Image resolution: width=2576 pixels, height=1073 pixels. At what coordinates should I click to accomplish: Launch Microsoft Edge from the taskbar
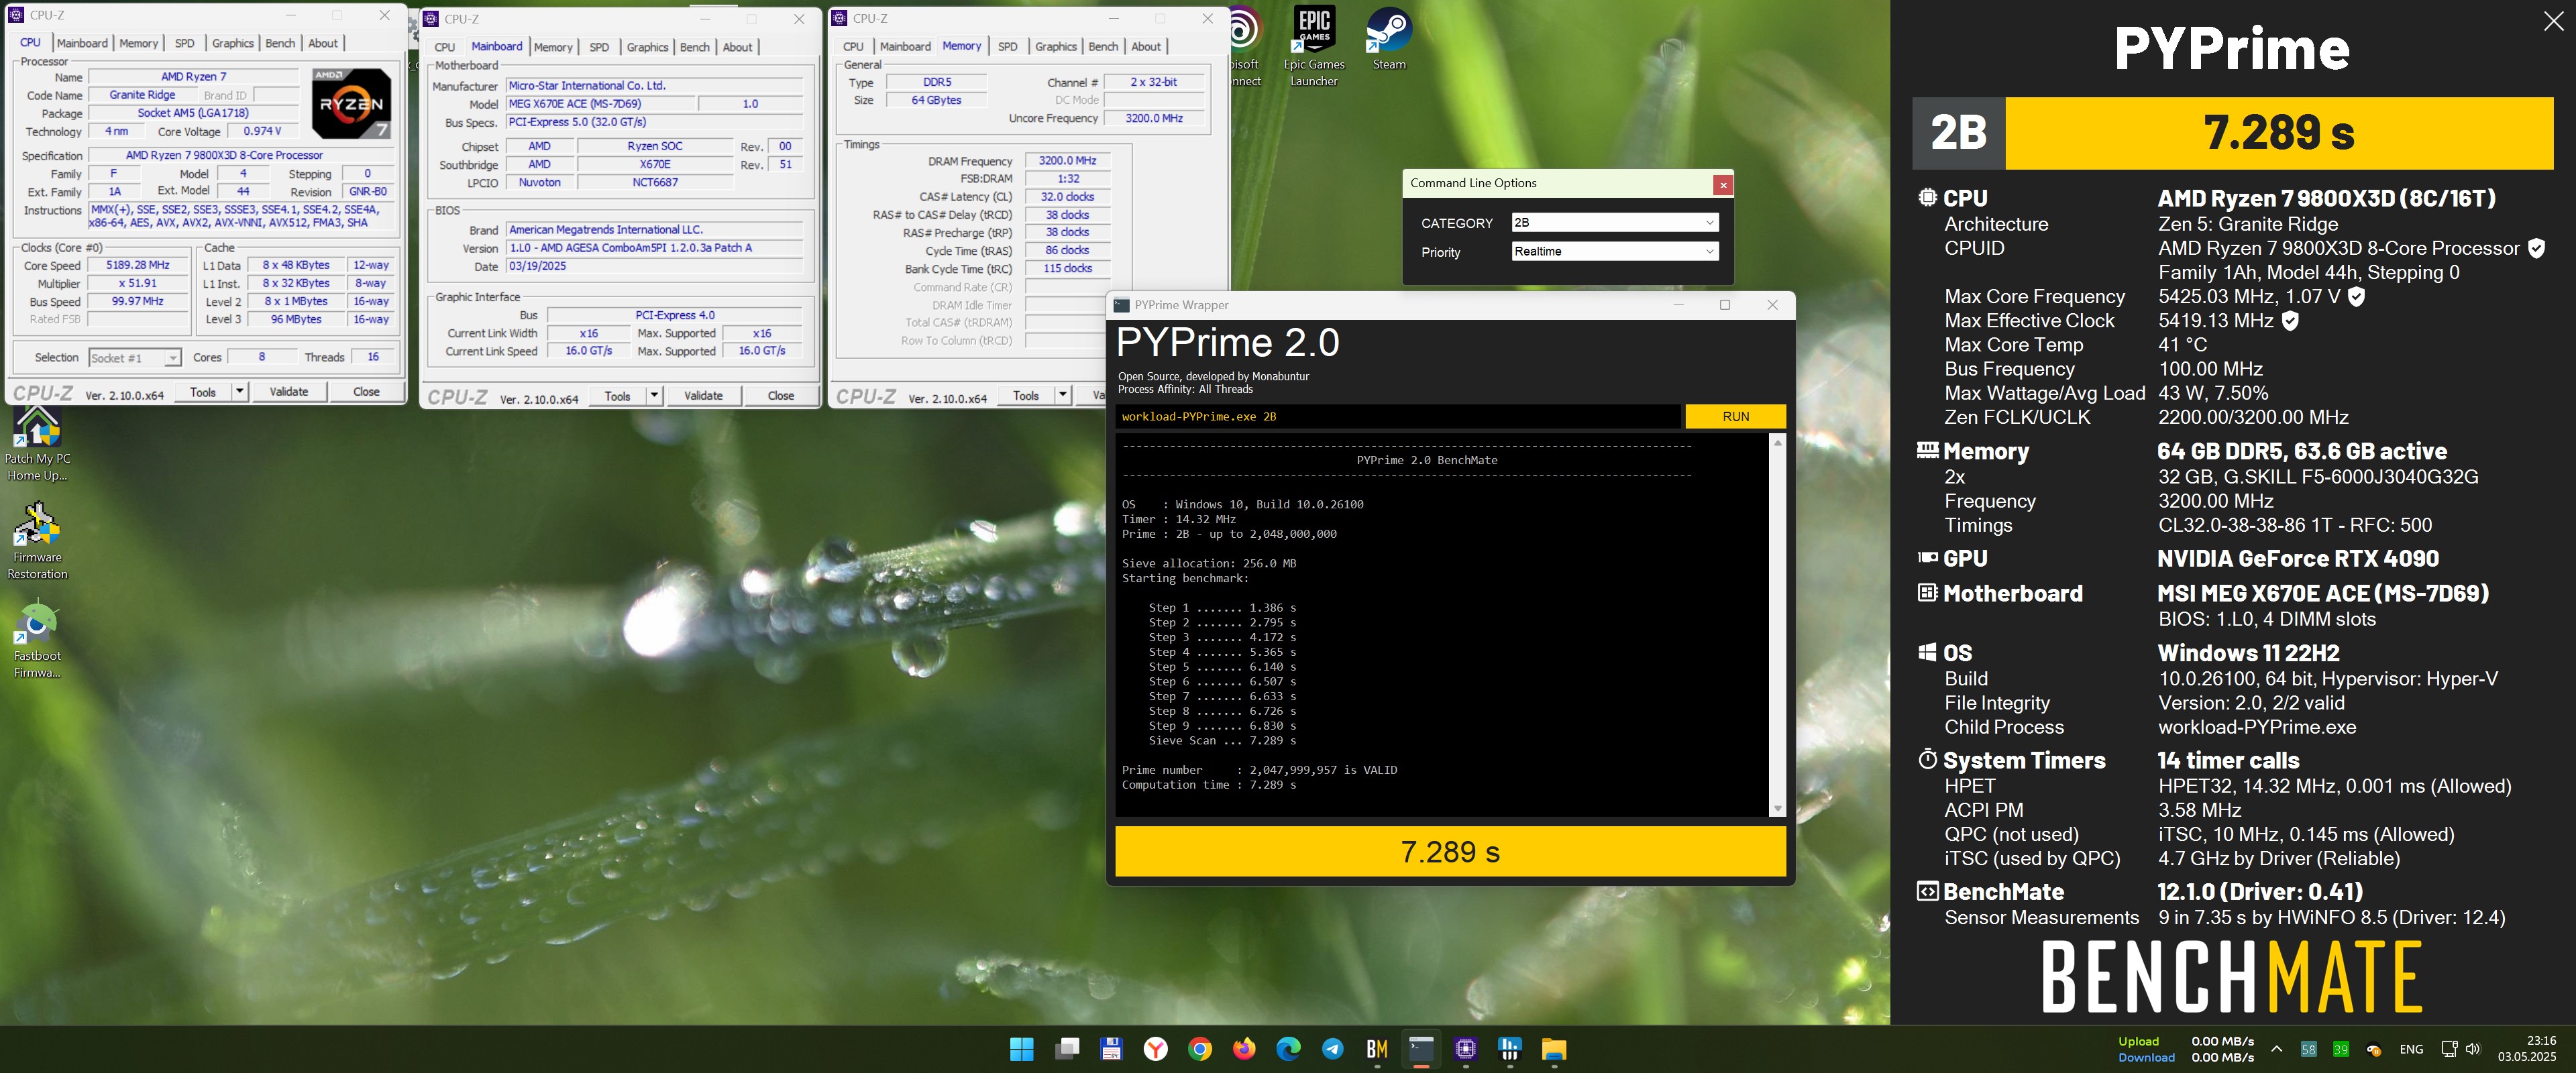coord(1288,1049)
